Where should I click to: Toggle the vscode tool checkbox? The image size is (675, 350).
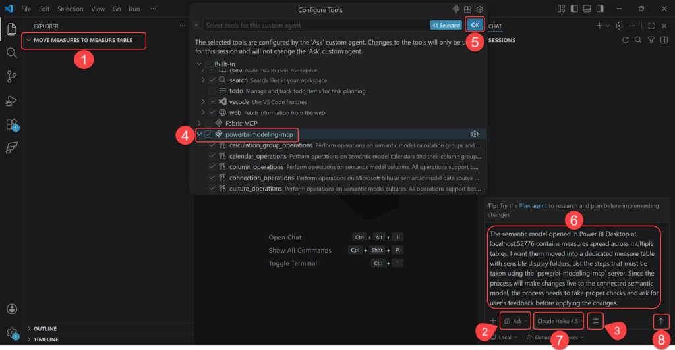click(212, 102)
